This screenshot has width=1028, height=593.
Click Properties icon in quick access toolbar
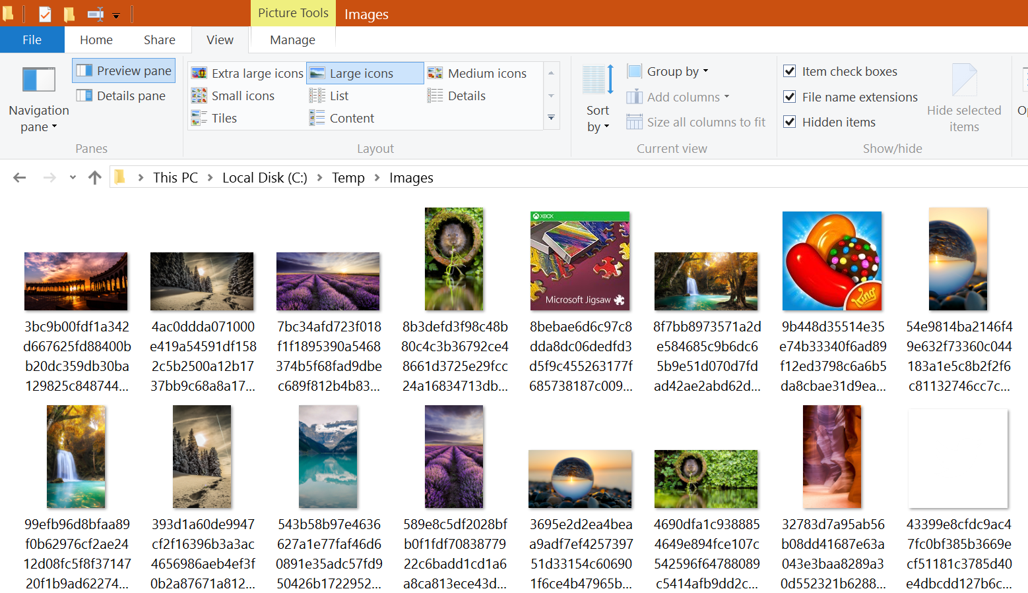pyautogui.click(x=45, y=13)
